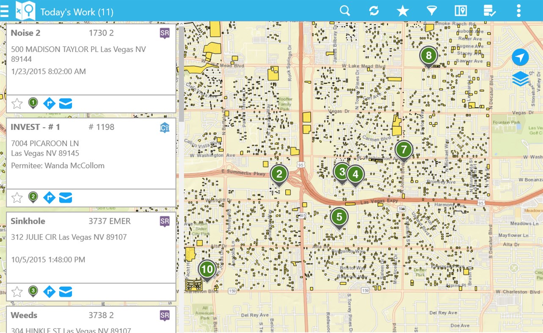Get directions to 312 Julie Cir
This screenshot has width=543, height=333.
(50, 292)
